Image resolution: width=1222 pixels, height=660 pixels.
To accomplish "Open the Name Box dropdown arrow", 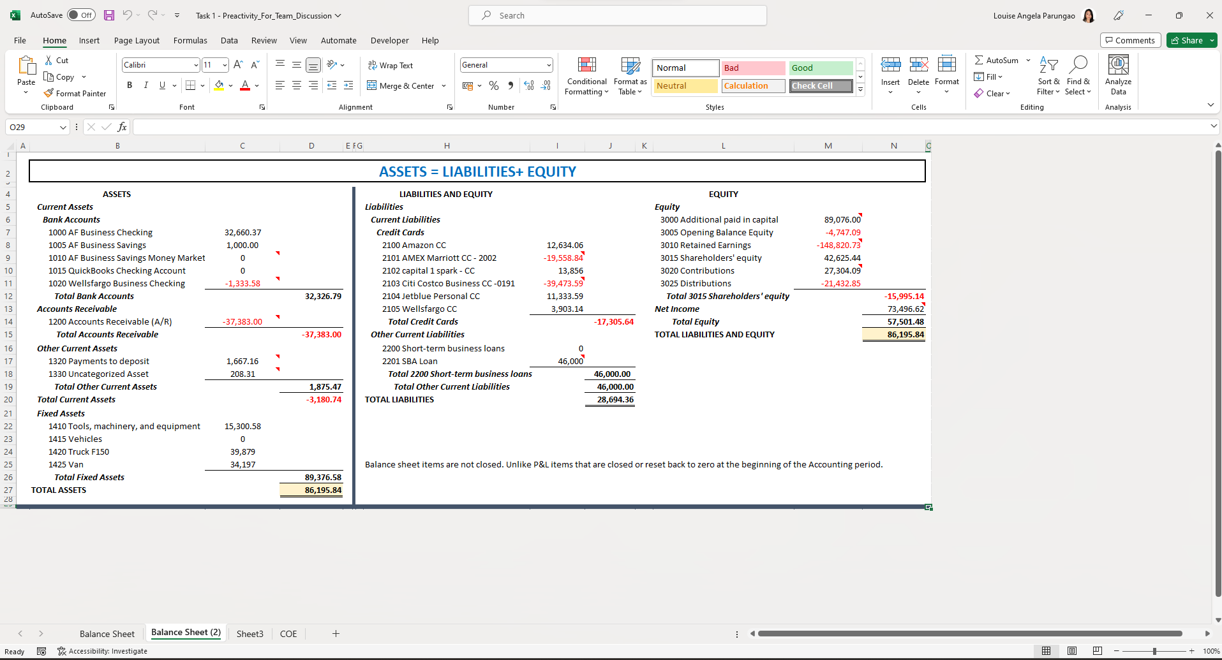I will pos(63,127).
